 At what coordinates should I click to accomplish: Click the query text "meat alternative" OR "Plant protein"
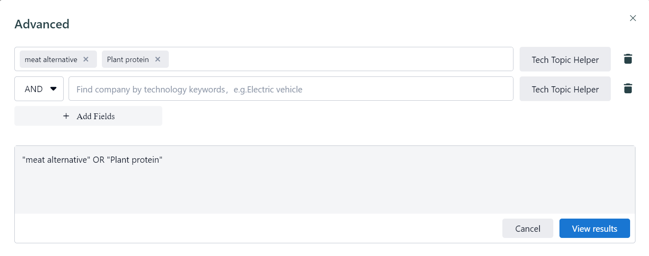pos(92,160)
